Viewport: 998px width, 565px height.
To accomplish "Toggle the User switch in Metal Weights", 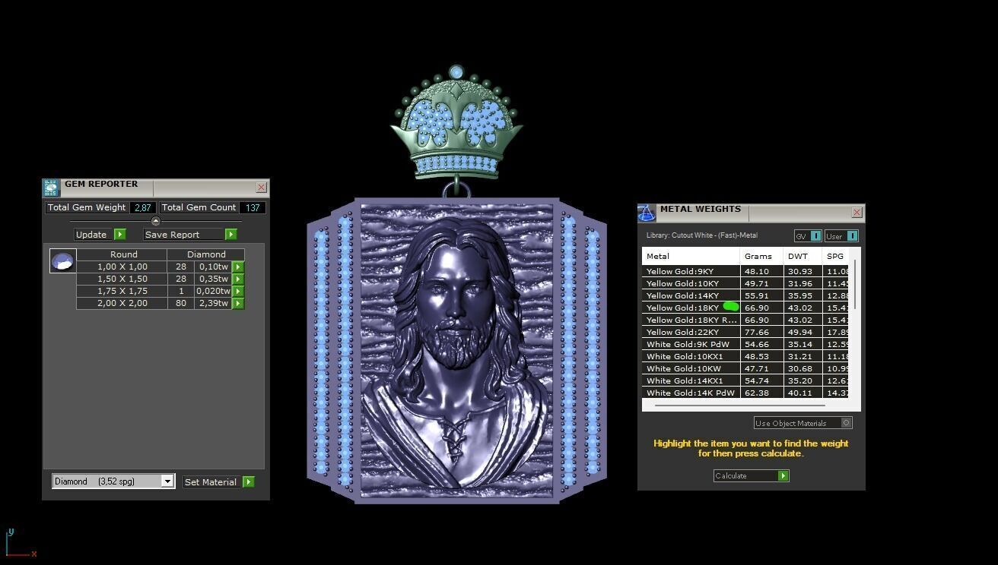I will pyautogui.click(x=841, y=236).
